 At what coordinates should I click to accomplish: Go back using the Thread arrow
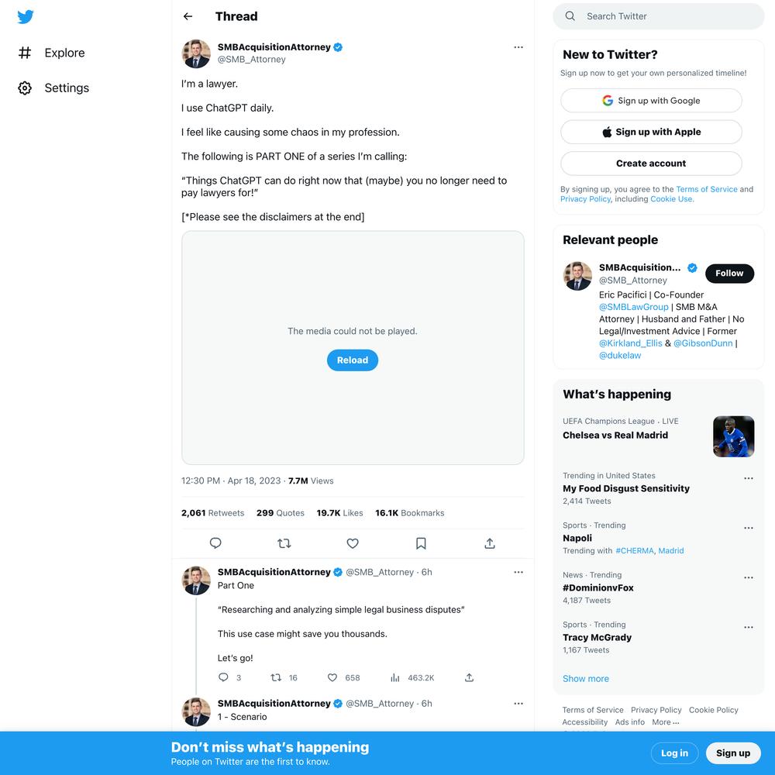click(188, 16)
